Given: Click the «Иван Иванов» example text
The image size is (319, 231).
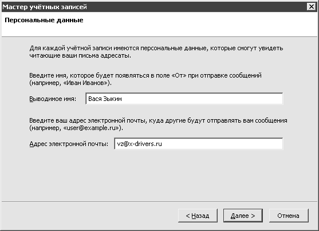Looking at the screenshot, I should [x=85, y=83].
